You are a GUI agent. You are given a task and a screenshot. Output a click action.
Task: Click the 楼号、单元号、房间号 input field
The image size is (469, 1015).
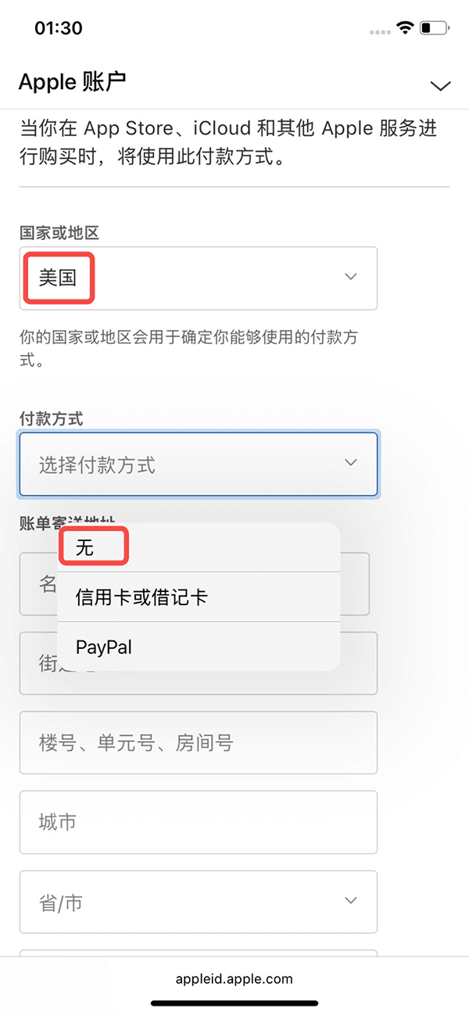pos(199,742)
